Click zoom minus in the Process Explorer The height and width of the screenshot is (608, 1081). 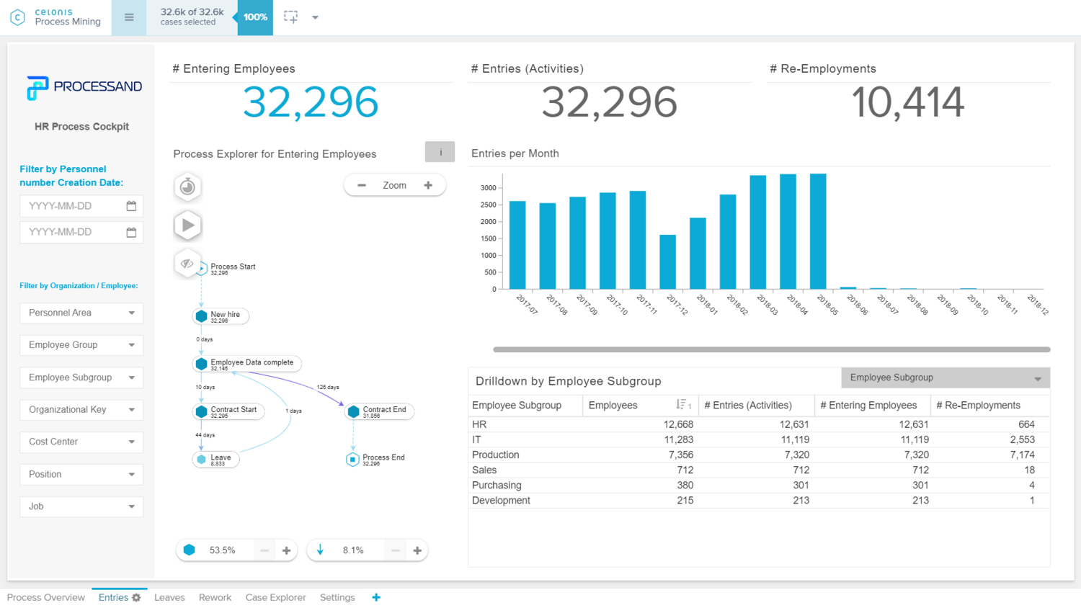pos(361,184)
